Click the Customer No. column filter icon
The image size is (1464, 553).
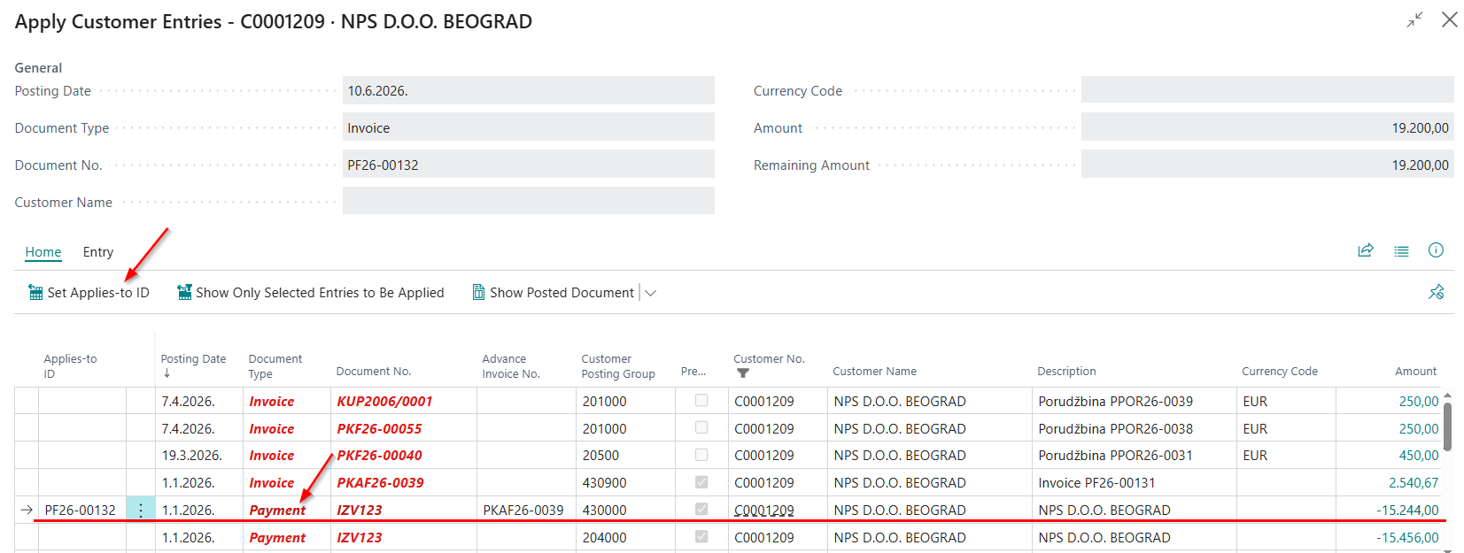coord(742,373)
